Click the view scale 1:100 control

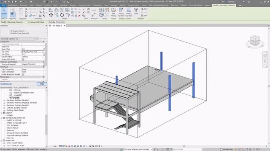pyautogui.click(x=54, y=146)
